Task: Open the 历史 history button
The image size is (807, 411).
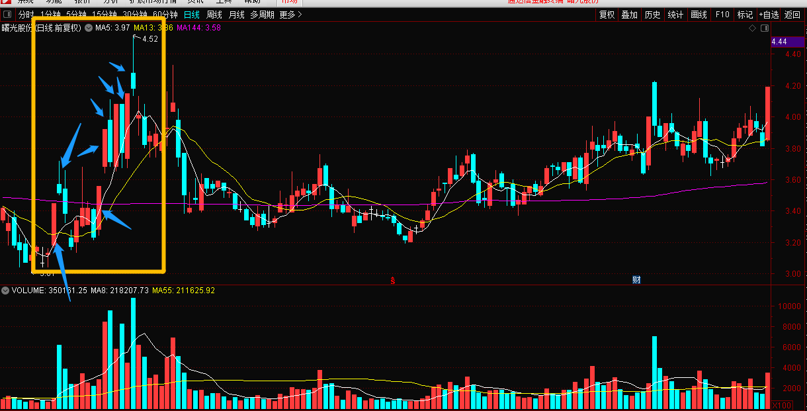Action: tap(653, 15)
